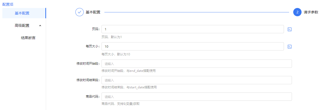Screen dimensions: 322x110
Task: Select 基本配置 in the left sidebar
Action: tap(22, 13)
